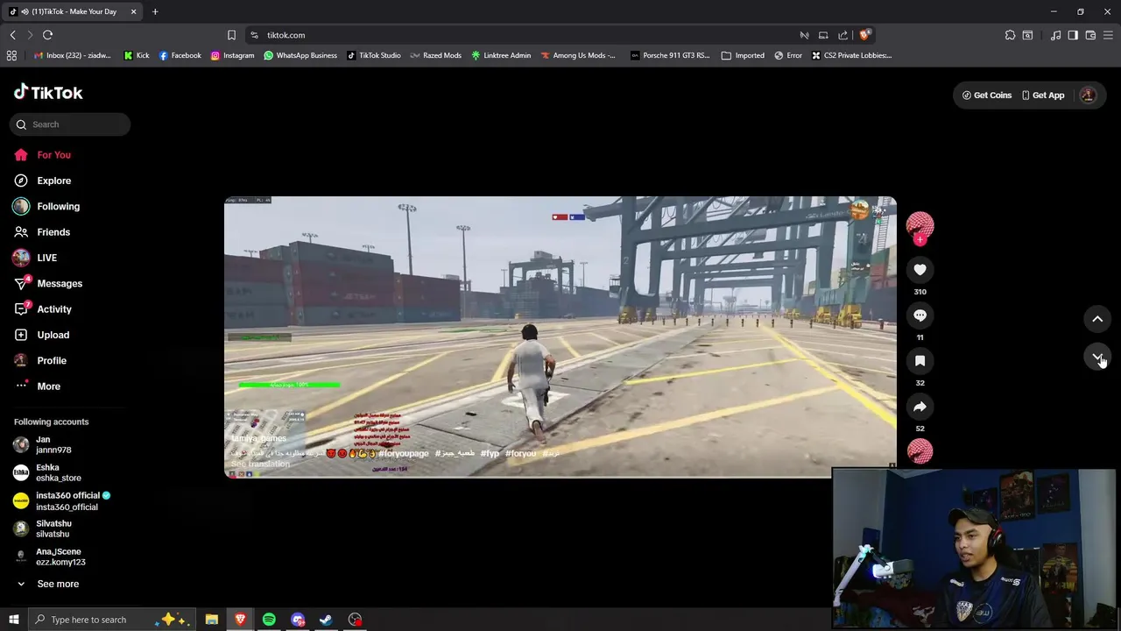Follow the creator with the plus badge
This screenshot has height=631, width=1121.
pyautogui.click(x=920, y=239)
